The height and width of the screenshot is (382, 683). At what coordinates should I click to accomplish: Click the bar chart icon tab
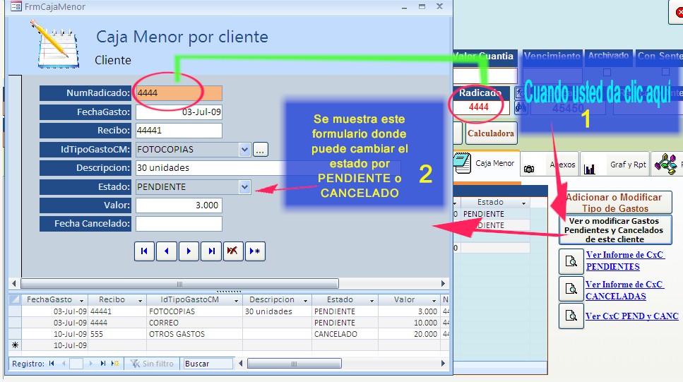click(589, 169)
